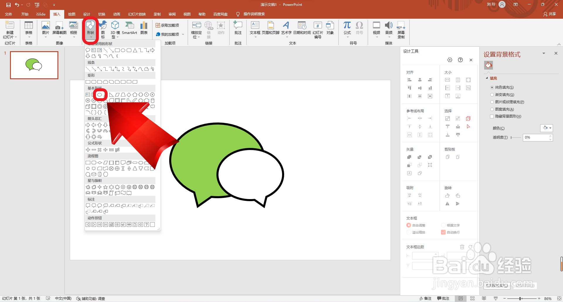Screen dimensions: 563x302
Task: Switch to the 设计 design tab
Action: pyautogui.click(x=87, y=14)
